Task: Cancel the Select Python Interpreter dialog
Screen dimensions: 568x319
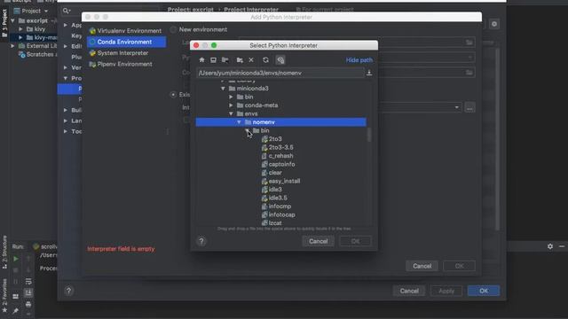Action: click(x=318, y=241)
